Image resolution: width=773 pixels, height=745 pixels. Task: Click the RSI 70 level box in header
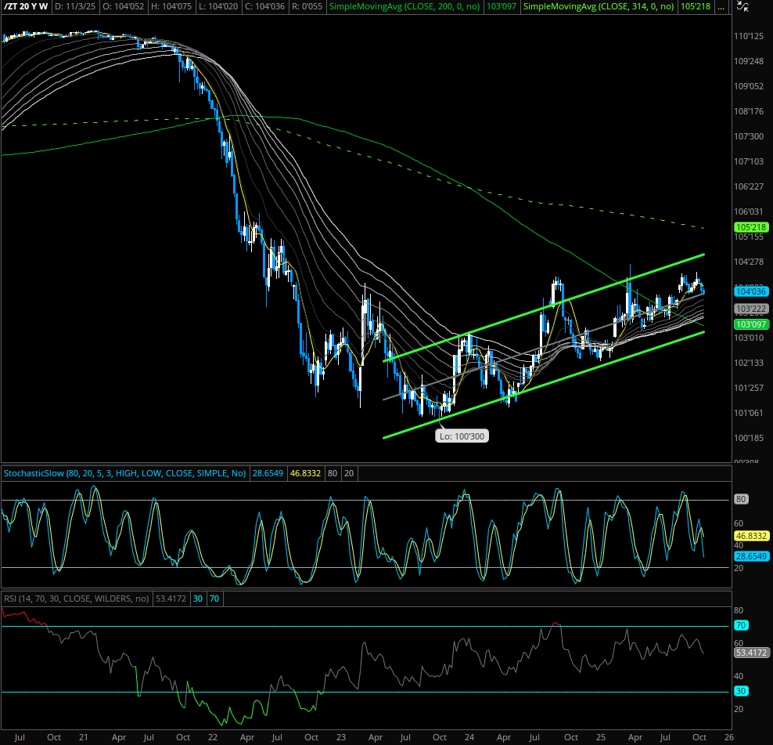click(214, 599)
